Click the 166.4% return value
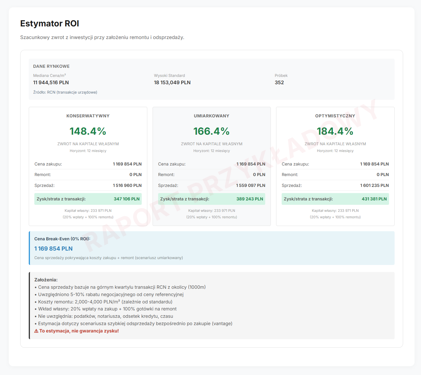The width and height of the screenshot is (421, 375). (x=212, y=131)
